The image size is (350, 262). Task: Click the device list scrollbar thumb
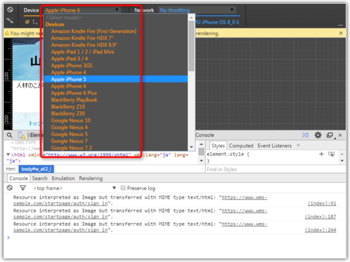click(x=191, y=46)
